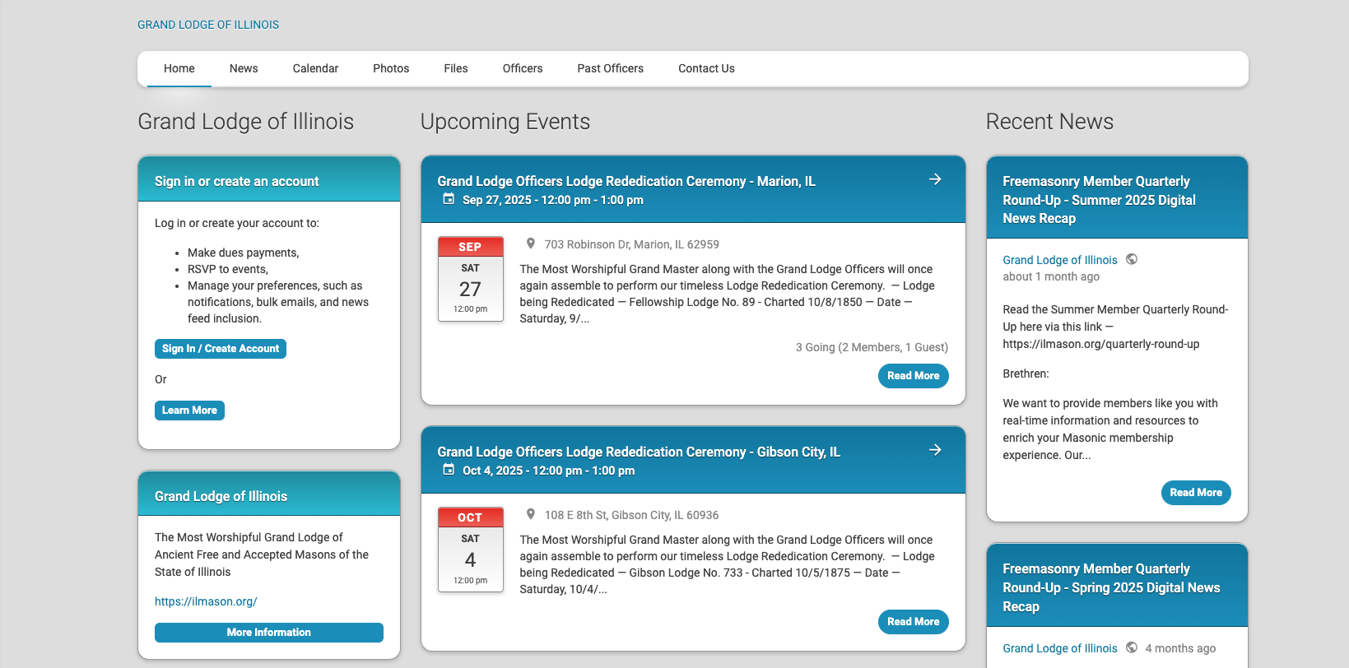The height and width of the screenshot is (668, 1349).
Task: Click Grand Lodge of Illinois author on Summer recap
Action: (1060, 260)
